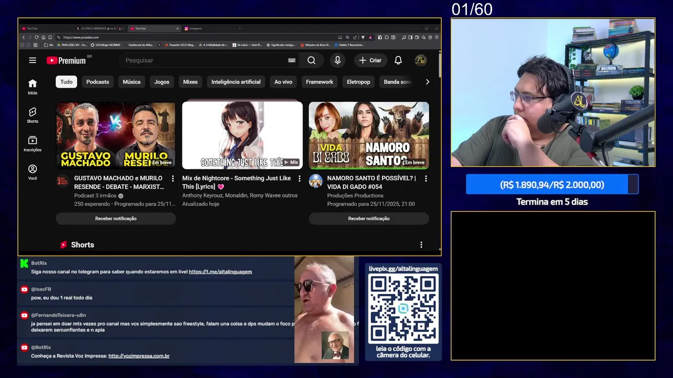Viewport: 673px width, 378px height.
Task: Open the browser main hamburger menu
Action: (436, 37)
